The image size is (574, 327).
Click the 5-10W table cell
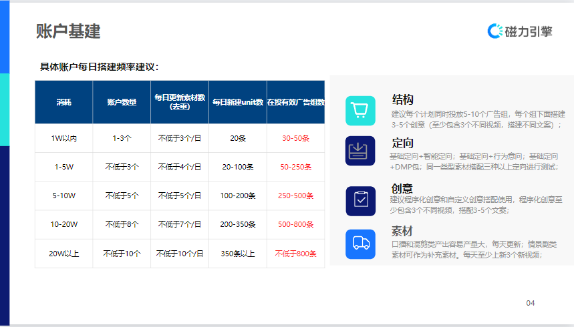(x=63, y=196)
